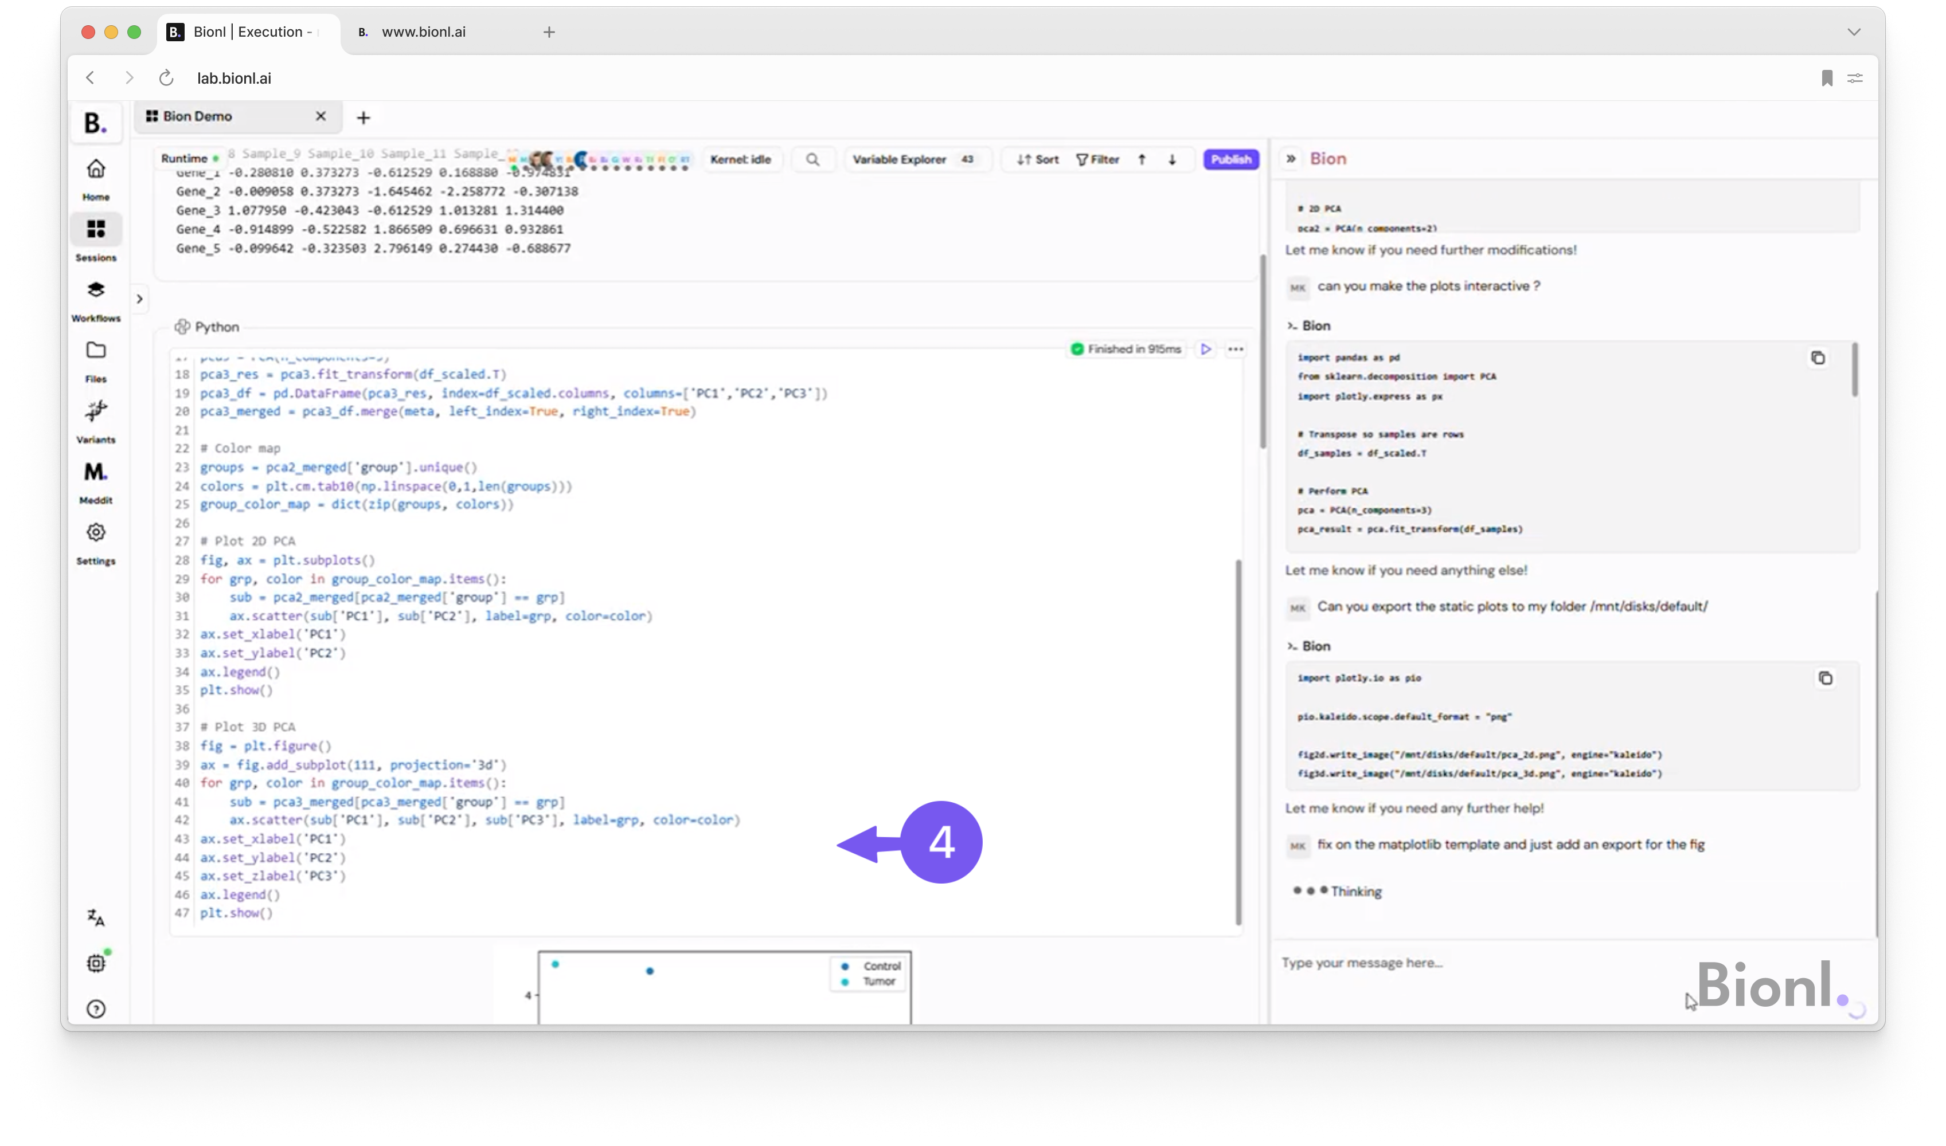Open the Sessions sidebar icon
Image resolution: width=1946 pixels, height=1146 pixels.
pyautogui.click(x=96, y=229)
